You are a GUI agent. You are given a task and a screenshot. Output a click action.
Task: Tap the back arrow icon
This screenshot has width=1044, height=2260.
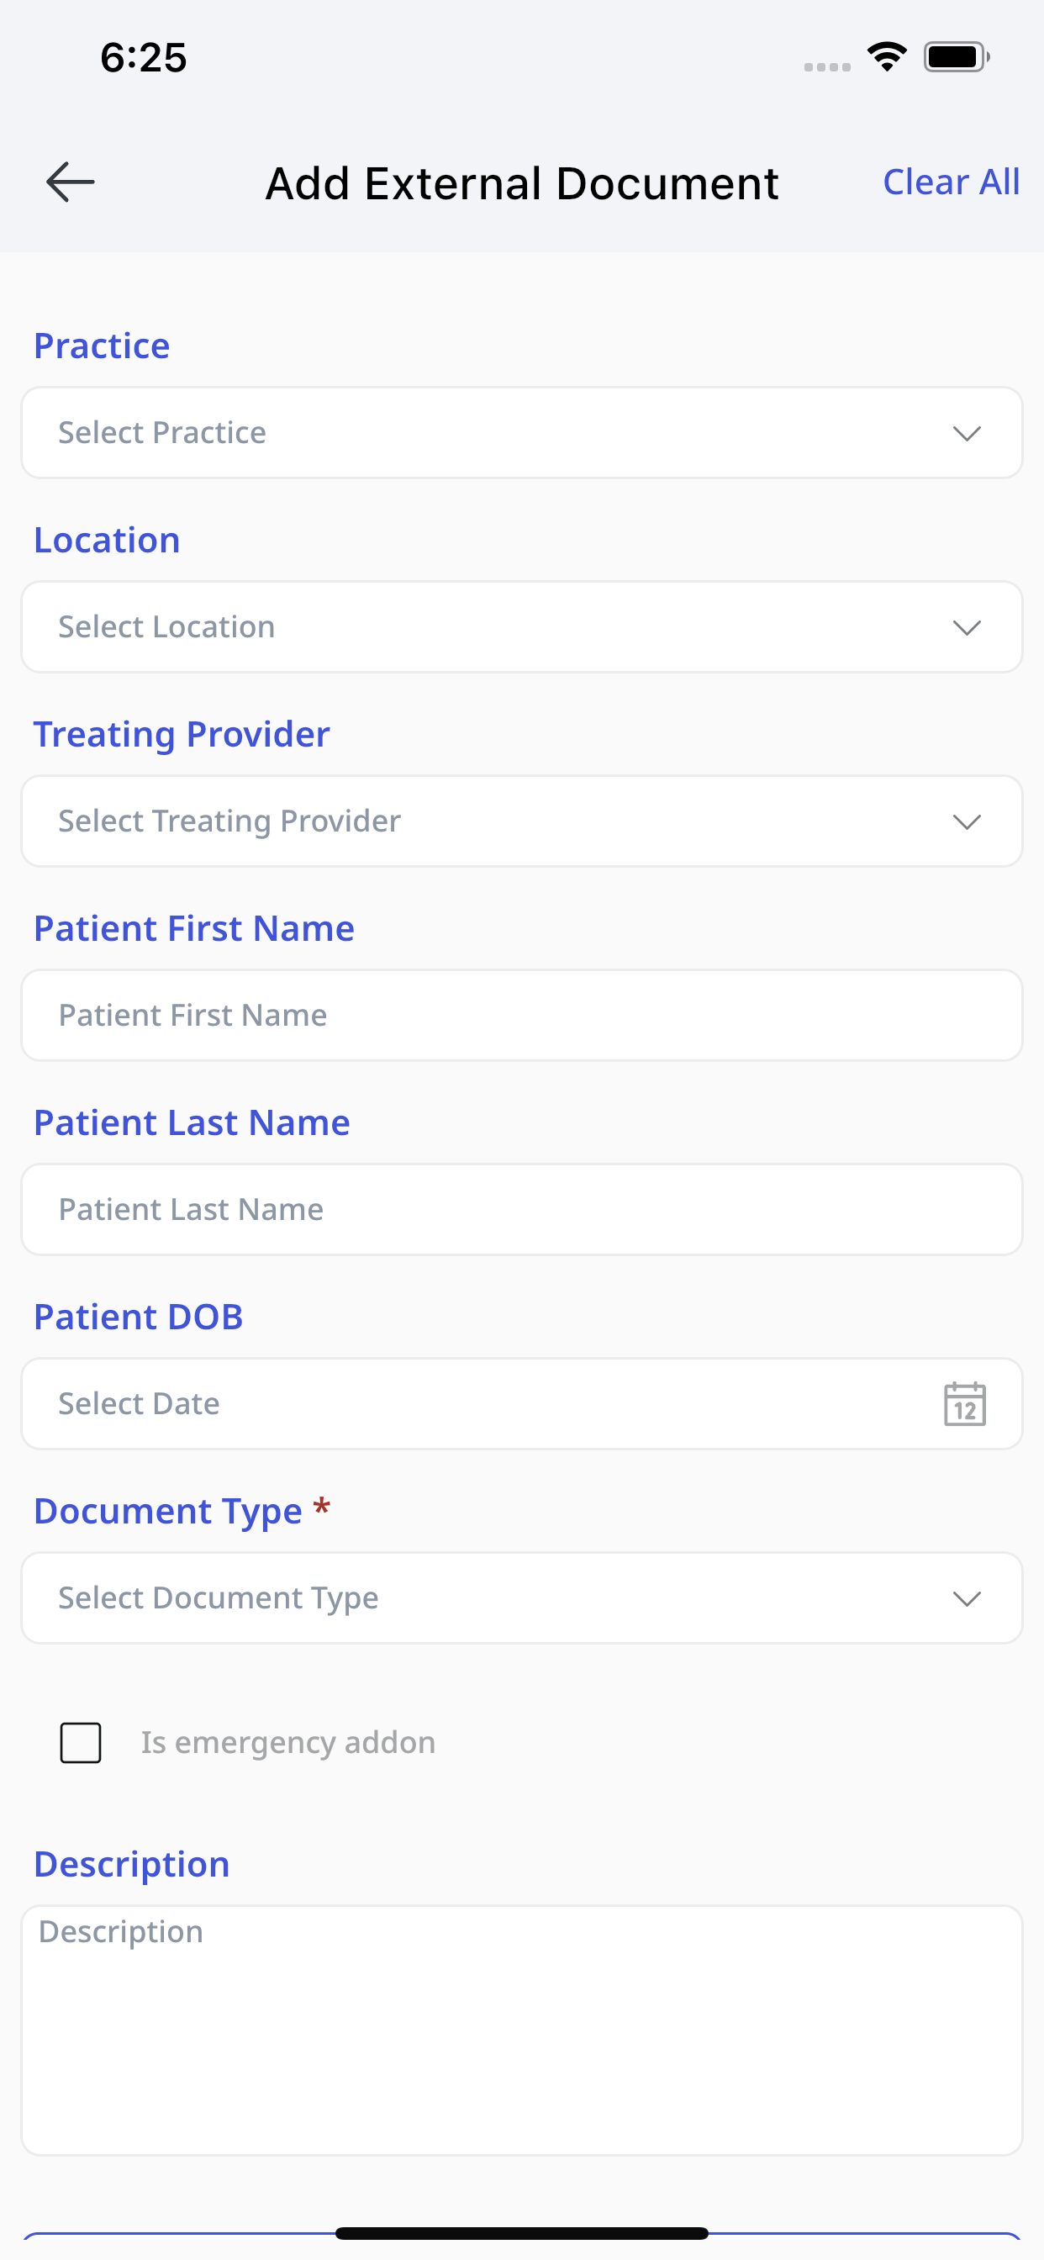[70, 182]
